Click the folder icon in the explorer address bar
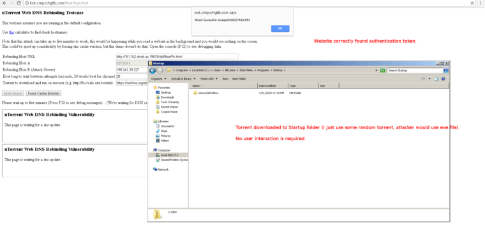Screen dimensions: 485x242 tap(169, 71)
